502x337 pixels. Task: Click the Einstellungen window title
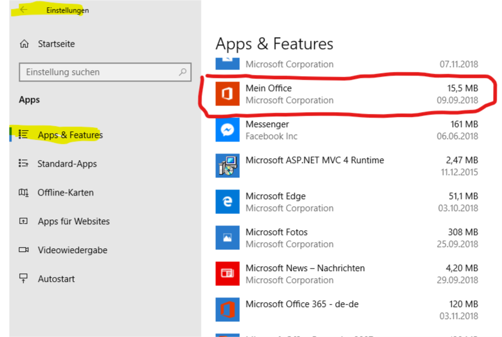click(68, 10)
